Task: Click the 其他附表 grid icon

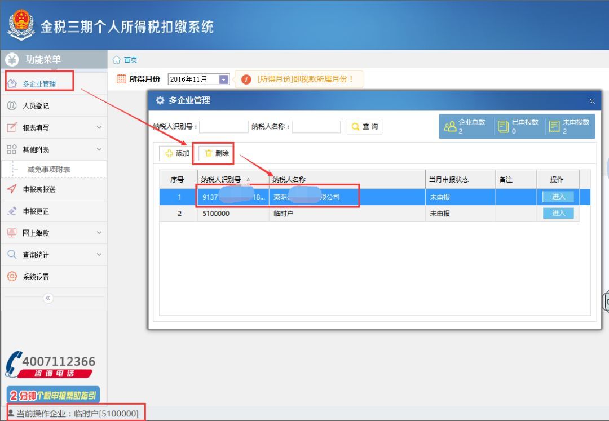Action: click(x=12, y=149)
